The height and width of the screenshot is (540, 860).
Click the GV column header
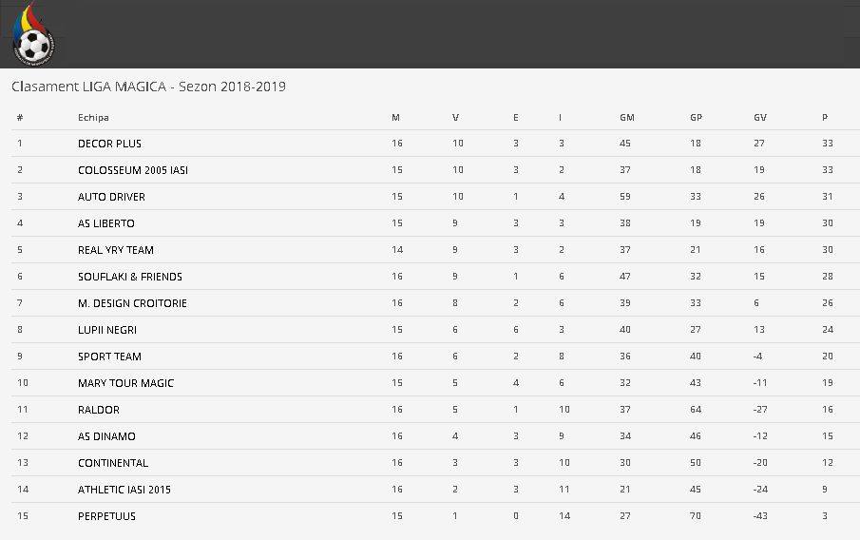click(x=759, y=118)
